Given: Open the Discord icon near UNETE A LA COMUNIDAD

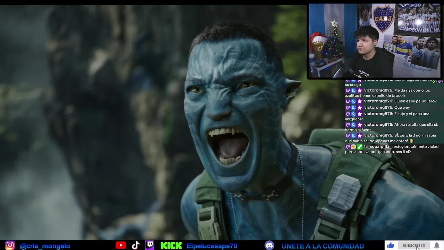Looking at the screenshot, I should click(269, 245).
